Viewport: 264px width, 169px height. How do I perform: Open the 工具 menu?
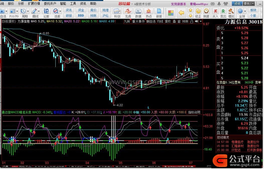pos(73,4)
